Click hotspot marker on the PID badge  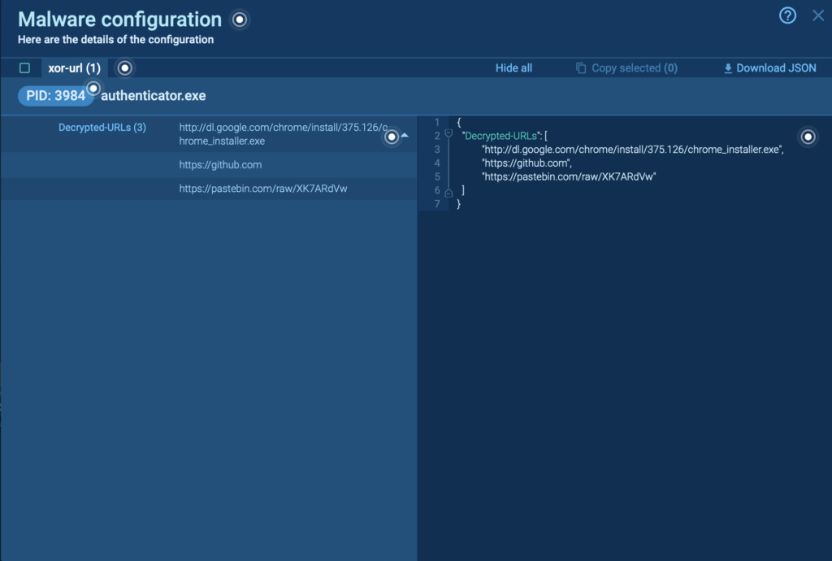click(93, 88)
